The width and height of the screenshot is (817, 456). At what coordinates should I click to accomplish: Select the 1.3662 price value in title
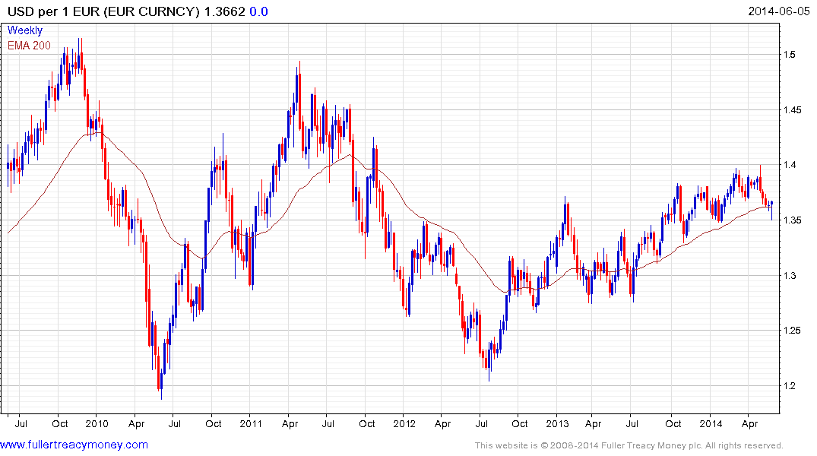point(224,11)
